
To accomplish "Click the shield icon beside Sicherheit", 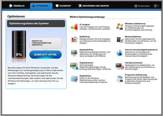I will click(57, 6).
